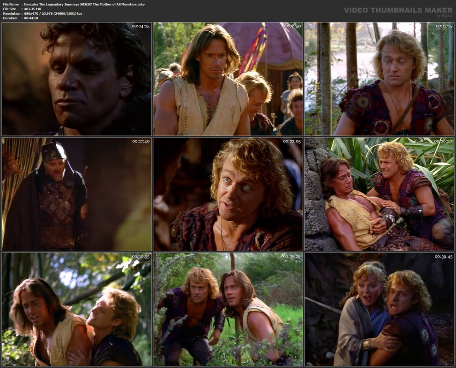Click the file name text ending in Monsters.mkv
The image size is (456, 368).
click(x=84, y=4)
